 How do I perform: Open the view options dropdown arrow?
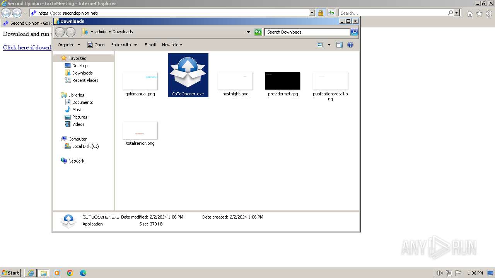[329, 45]
